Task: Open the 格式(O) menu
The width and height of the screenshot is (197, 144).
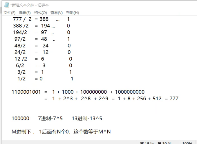Action: (x=40, y=13)
